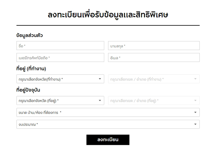The height and width of the screenshot is (152, 212).
Task: Click the ที่อยู่ (ที่ทำงาน) section heading
Action: click(31, 69)
